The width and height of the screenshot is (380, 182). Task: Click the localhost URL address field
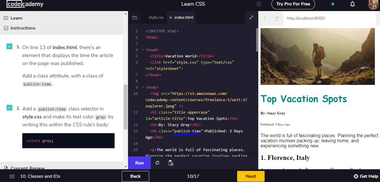[x=330, y=18]
